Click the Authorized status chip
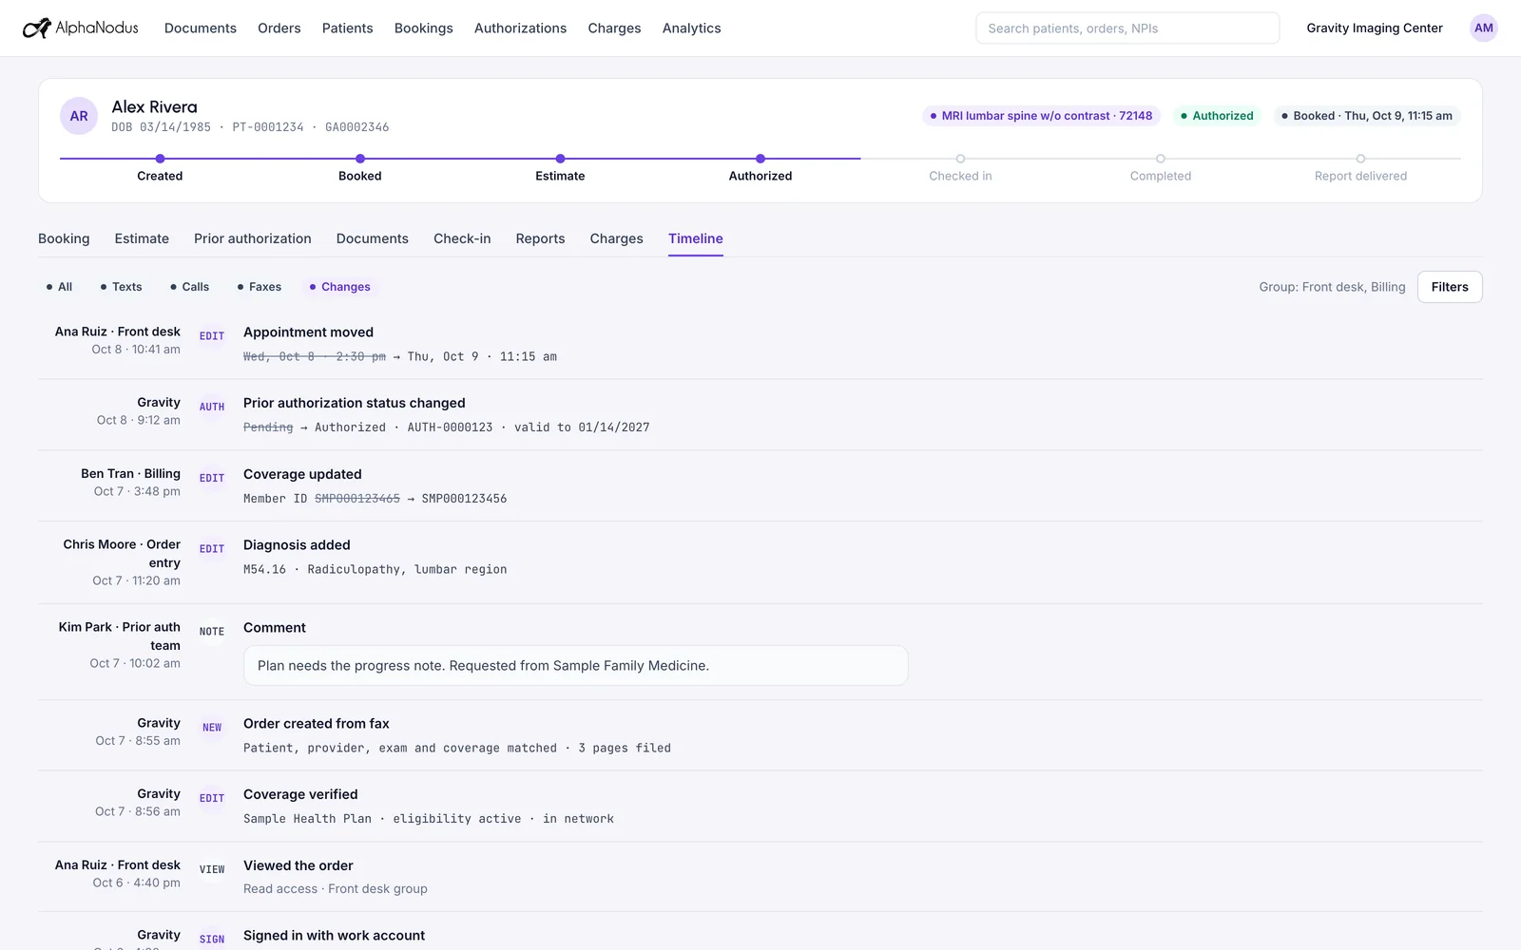This screenshot has width=1521, height=950. tap(1217, 116)
